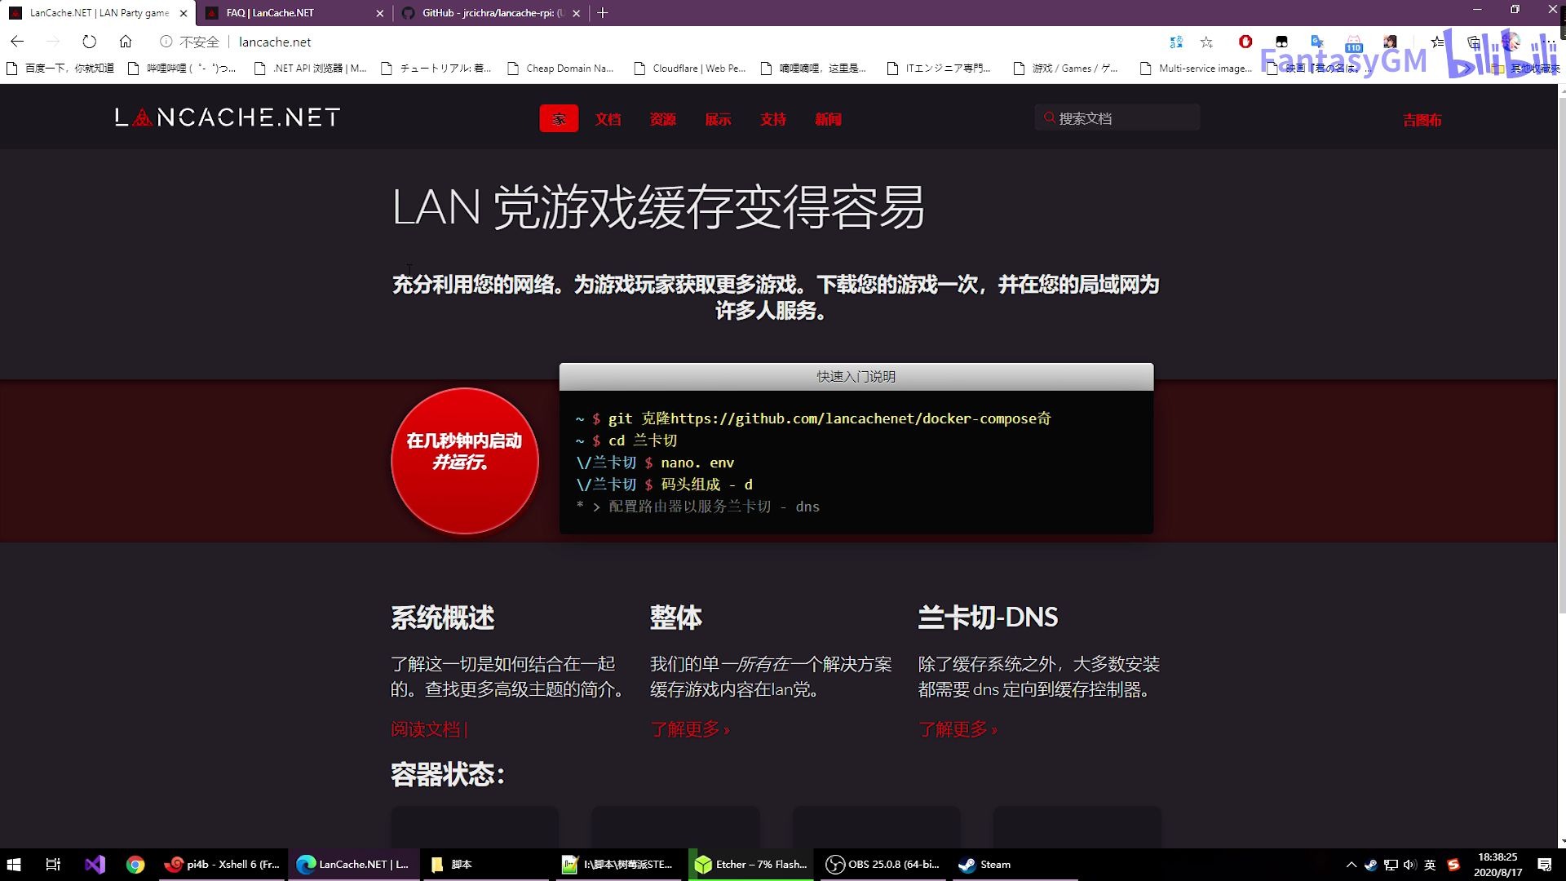Click the Sogou input method tray icon
The width and height of the screenshot is (1566, 881).
tap(1453, 865)
